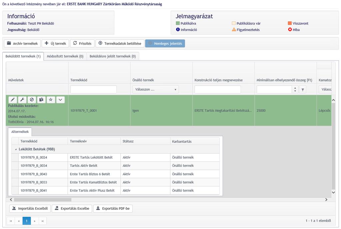Click Exportálás Excelbe button
This screenshot has height=229, width=341.
tap(72, 208)
